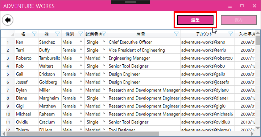261x137 pixels.
Task: Expand marital status dropdown for Dylan Miller
Action: point(104,90)
